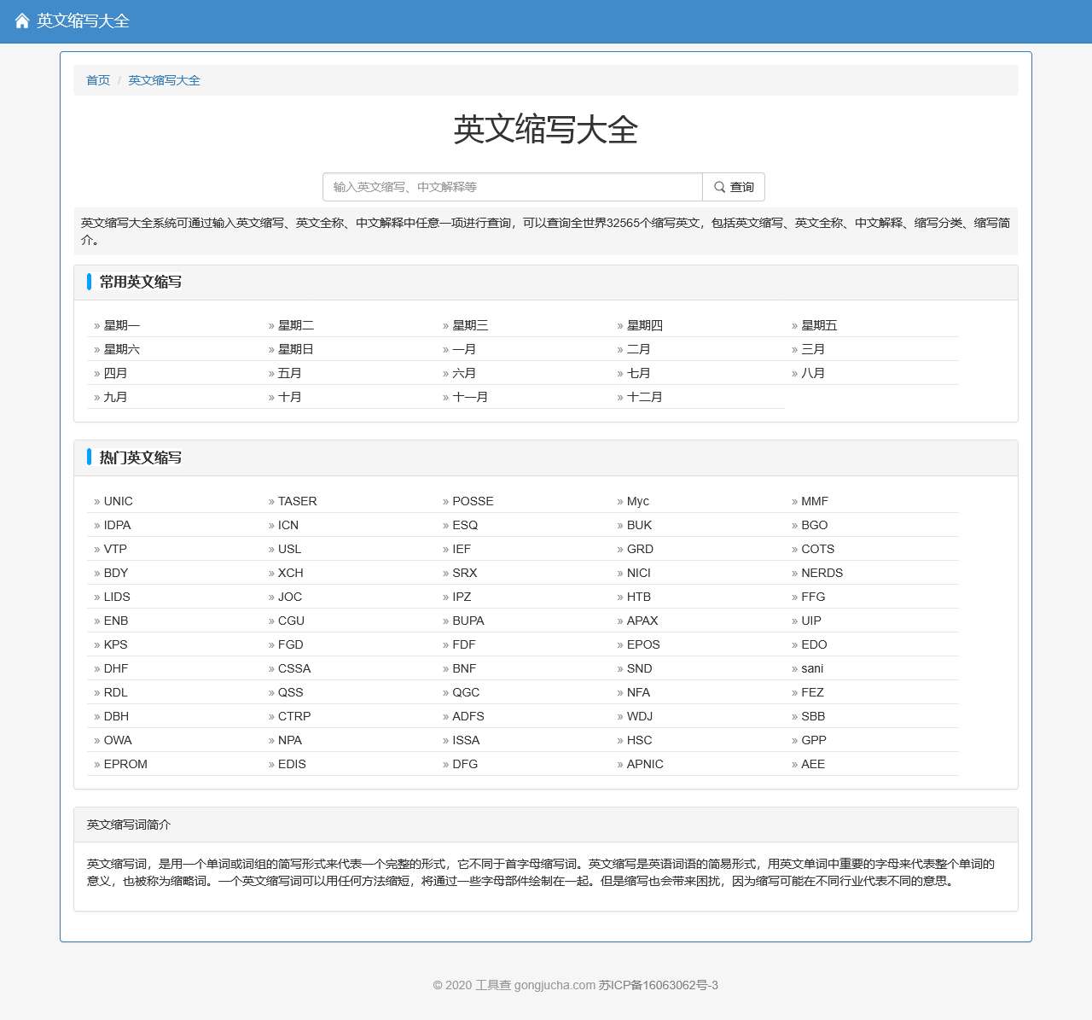Open the BUPA abbreviation entry
The height and width of the screenshot is (1020, 1092).
point(468,621)
